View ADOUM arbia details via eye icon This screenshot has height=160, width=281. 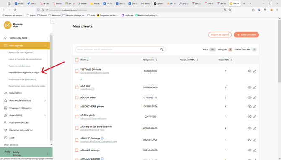250,97
